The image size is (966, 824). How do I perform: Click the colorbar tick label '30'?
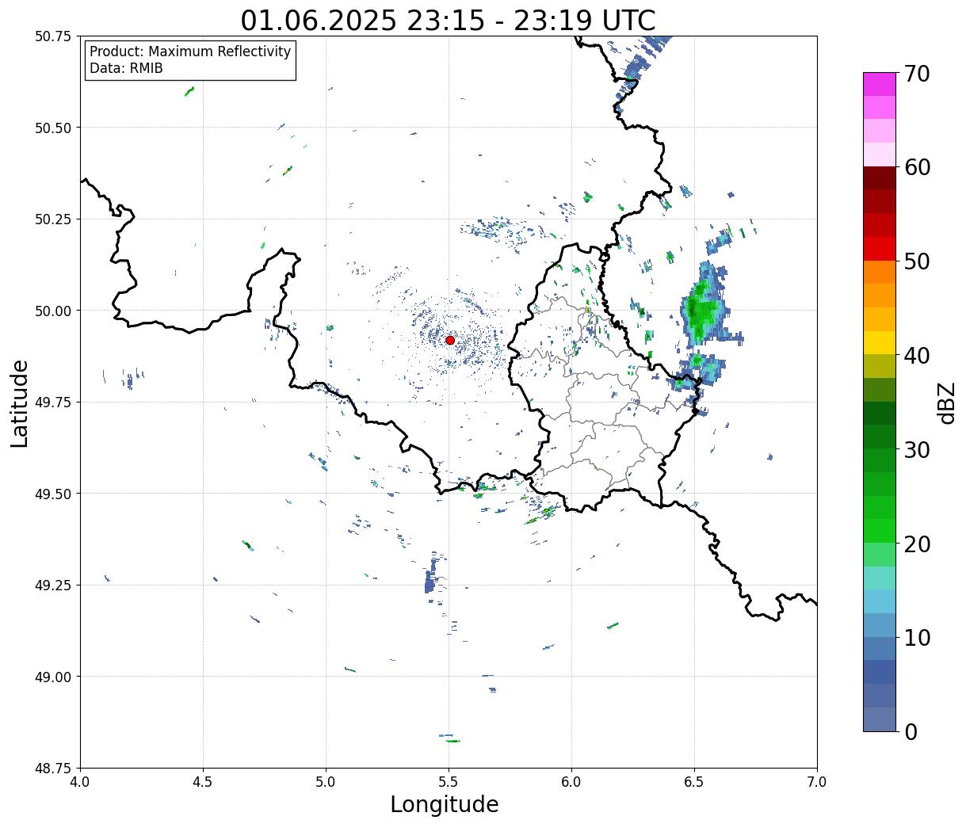917,449
